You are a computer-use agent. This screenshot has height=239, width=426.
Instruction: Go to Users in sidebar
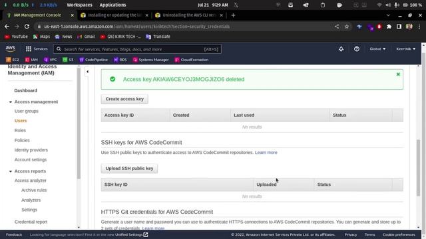[x=21, y=121]
